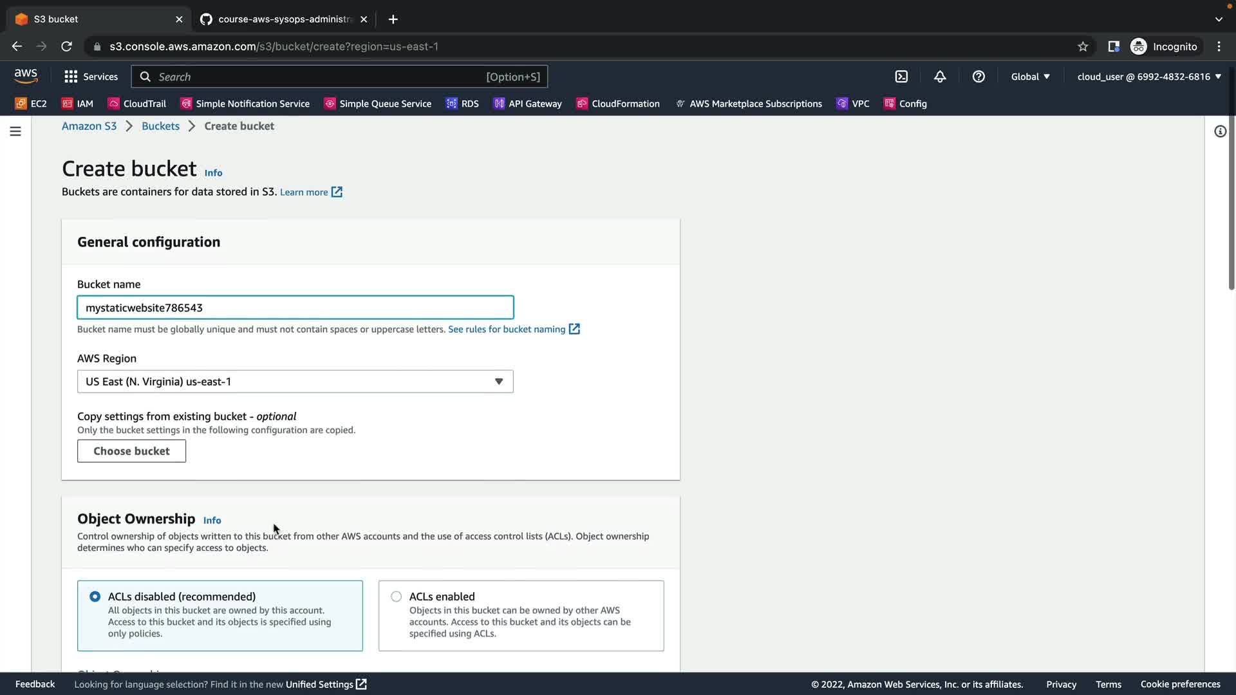Expand the AWS Region dropdown
The image size is (1236, 695).
[295, 382]
